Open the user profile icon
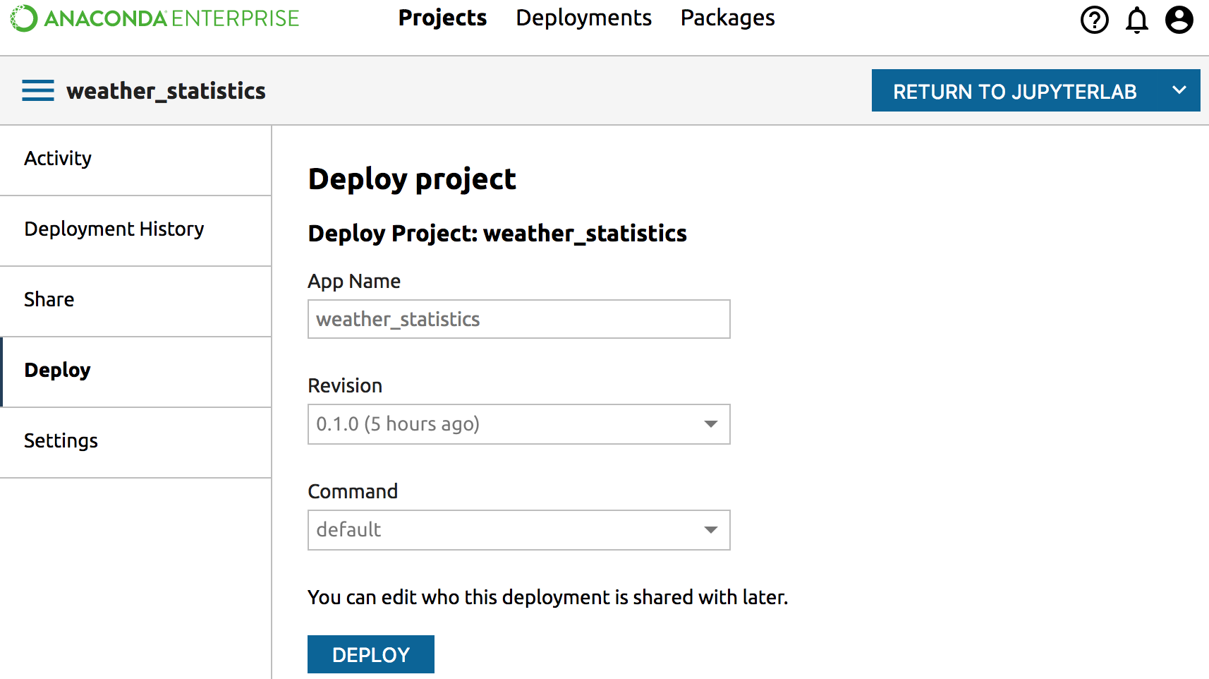 (x=1179, y=20)
